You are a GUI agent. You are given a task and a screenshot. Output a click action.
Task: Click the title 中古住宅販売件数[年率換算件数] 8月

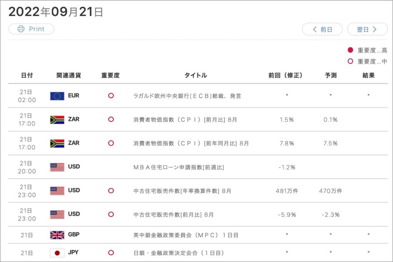point(182,191)
